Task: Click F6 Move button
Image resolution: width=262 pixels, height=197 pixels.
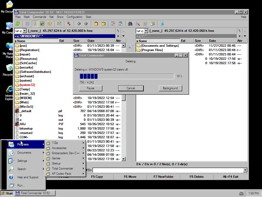Action: (130, 177)
